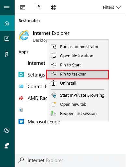128x167 pixels.
Task: Select the Home icon in sidebar
Action: coord(7,23)
